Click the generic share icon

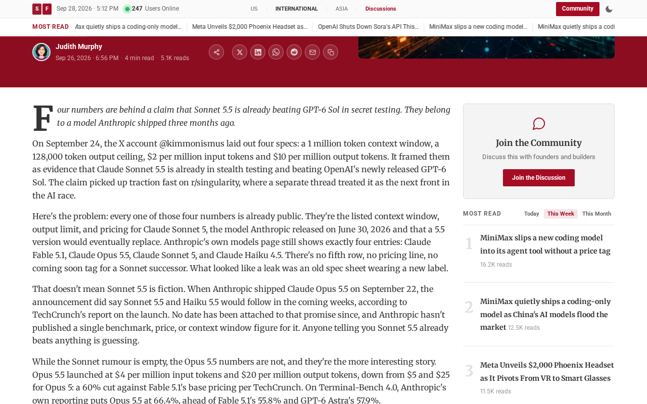(x=216, y=52)
